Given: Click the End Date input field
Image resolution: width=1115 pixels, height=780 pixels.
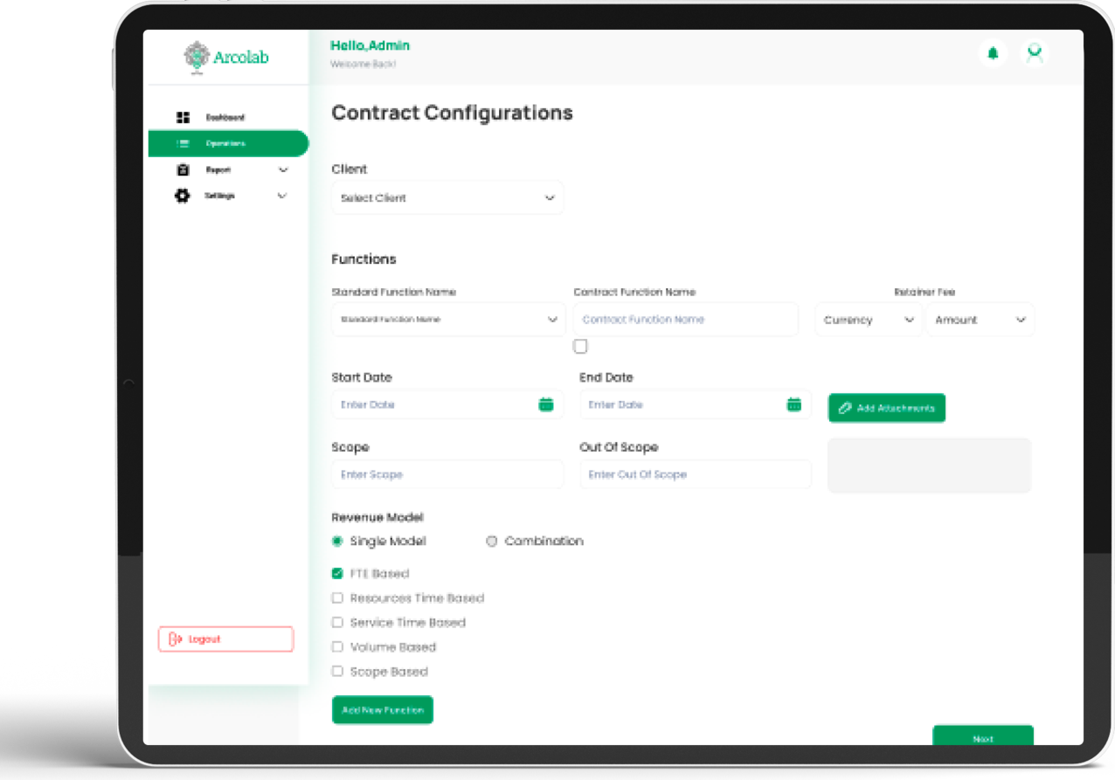Looking at the screenshot, I should point(696,404).
